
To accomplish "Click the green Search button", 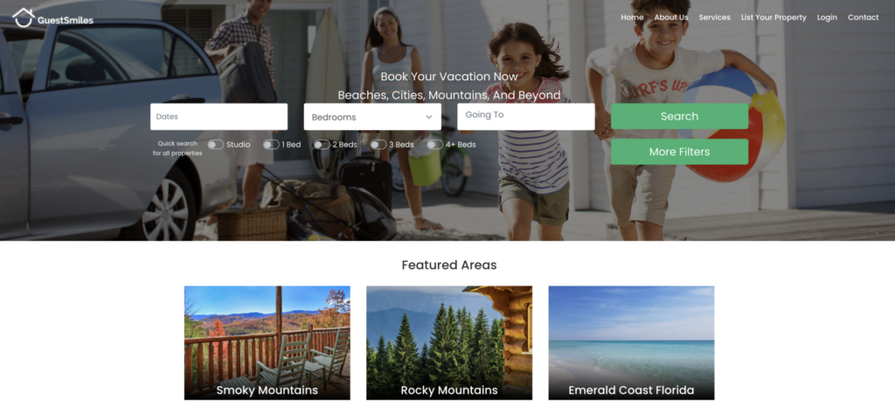I will 679,116.
